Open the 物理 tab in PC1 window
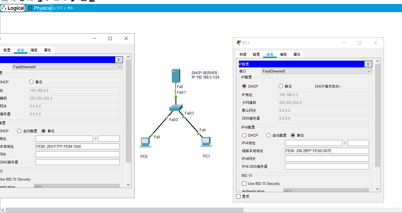402x213 pixels. (x=243, y=54)
